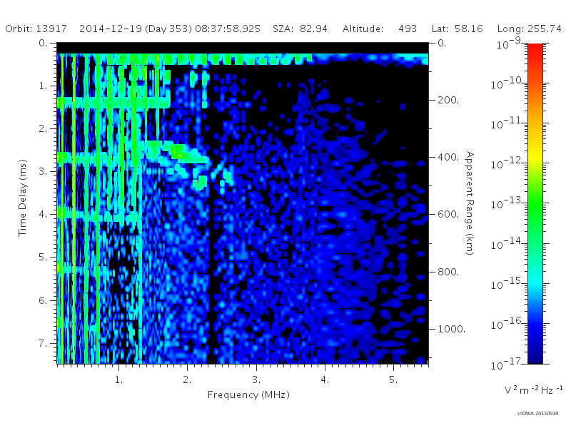Click the Frequency (MHz) axis label

pos(248,394)
